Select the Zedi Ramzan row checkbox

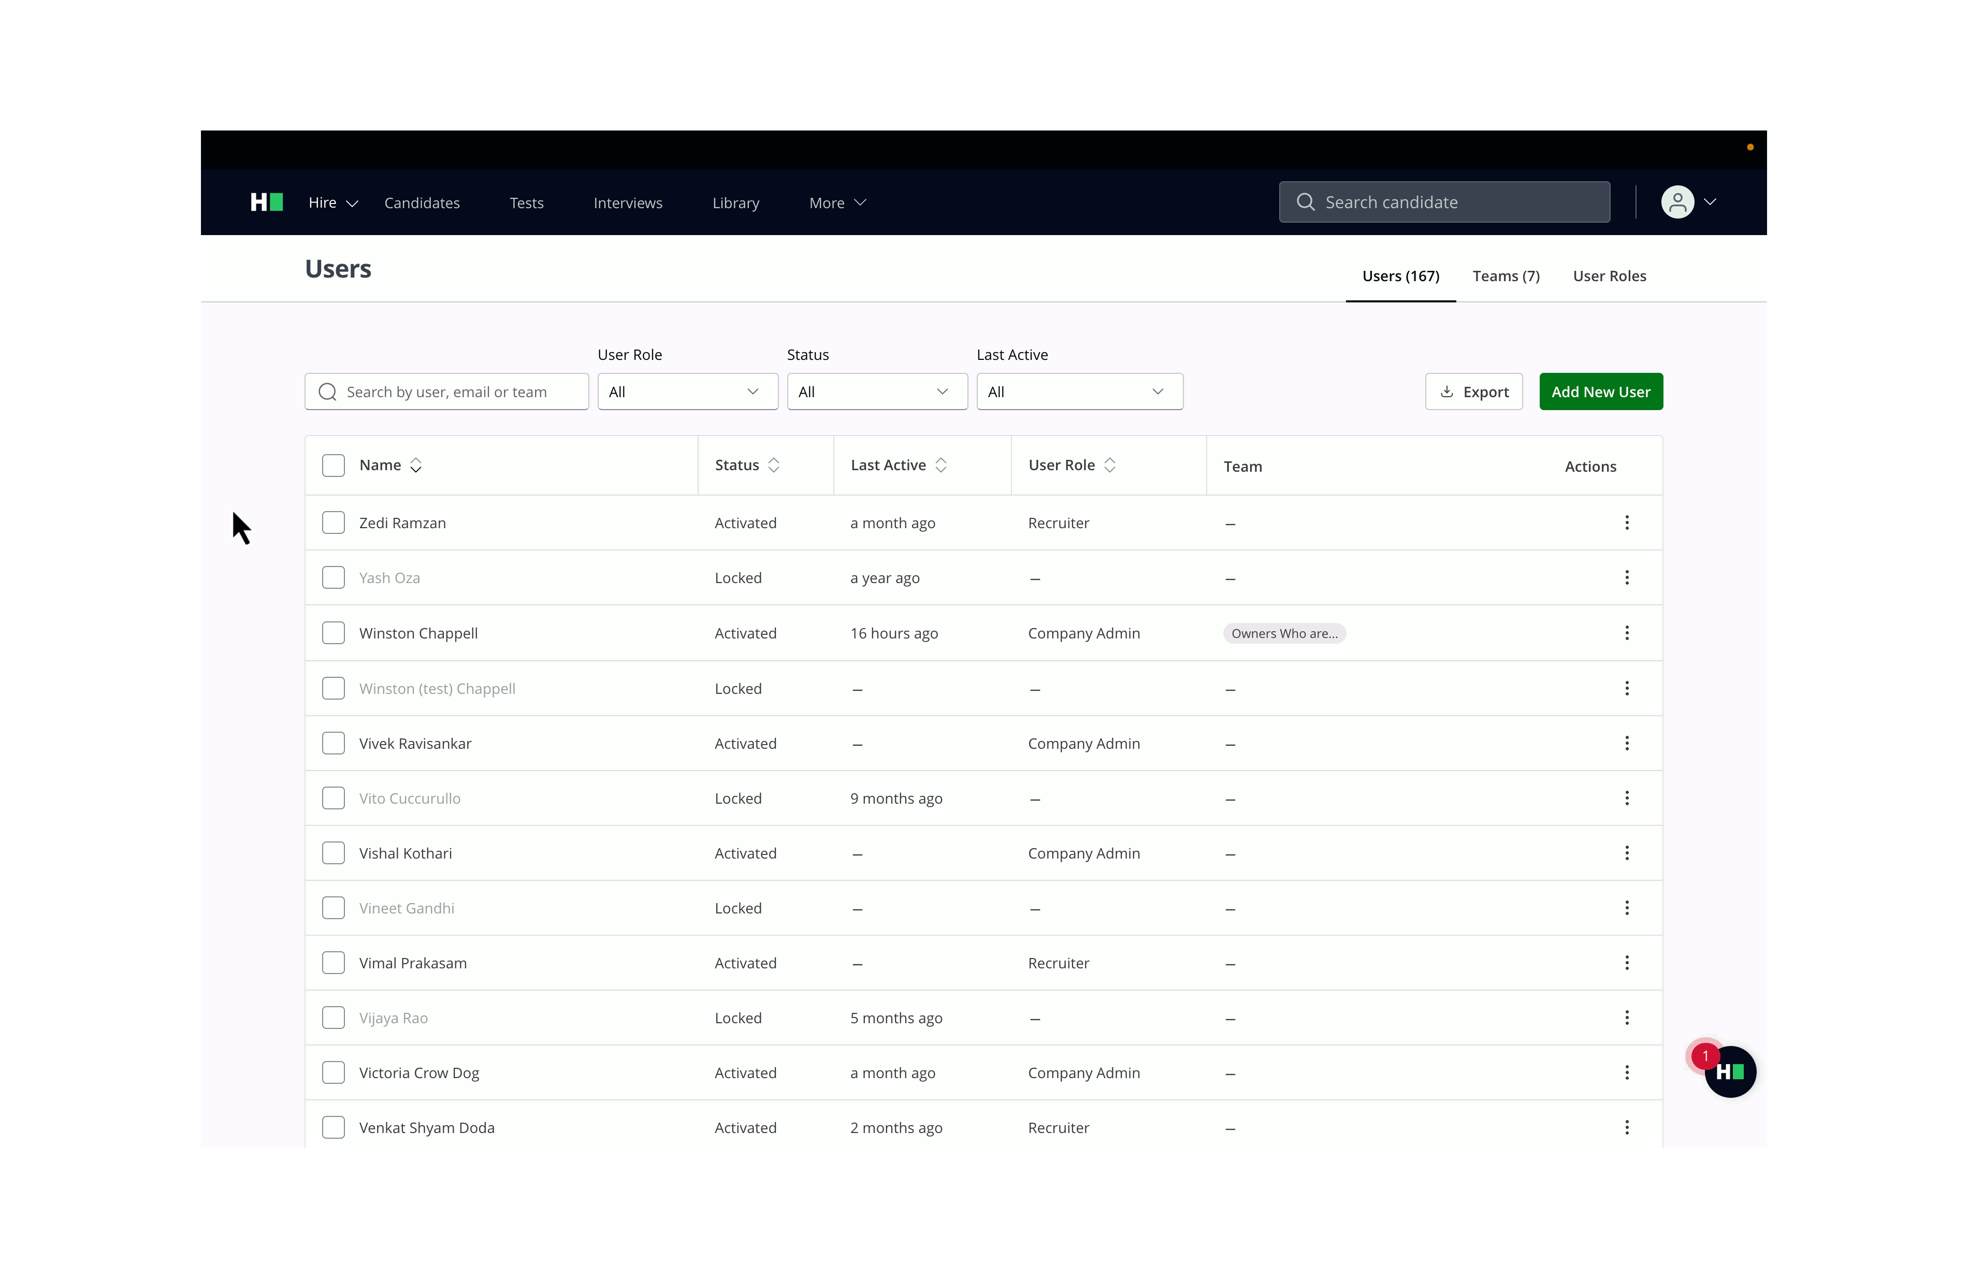[x=333, y=522]
